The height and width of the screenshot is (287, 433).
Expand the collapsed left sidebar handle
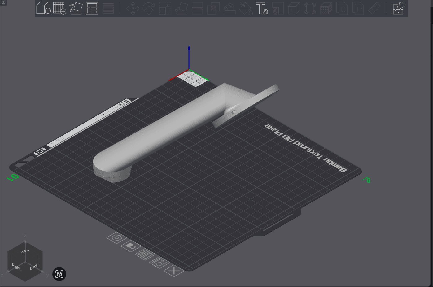(3, 2)
